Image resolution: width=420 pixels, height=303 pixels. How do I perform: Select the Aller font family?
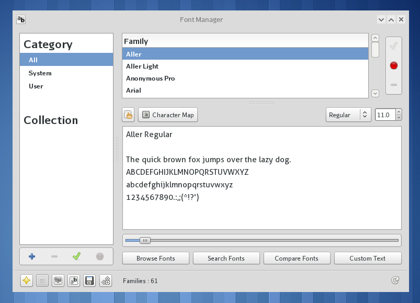tap(245, 54)
